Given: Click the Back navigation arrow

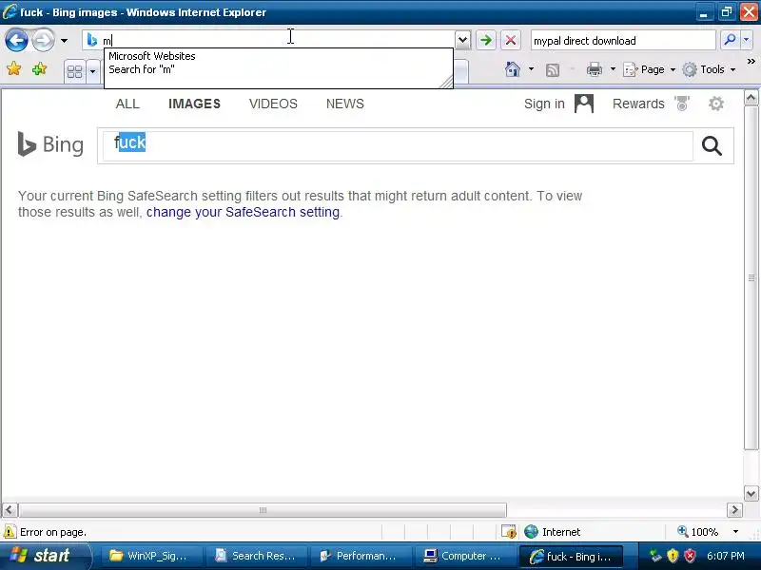Looking at the screenshot, I should pyautogui.click(x=16, y=40).
